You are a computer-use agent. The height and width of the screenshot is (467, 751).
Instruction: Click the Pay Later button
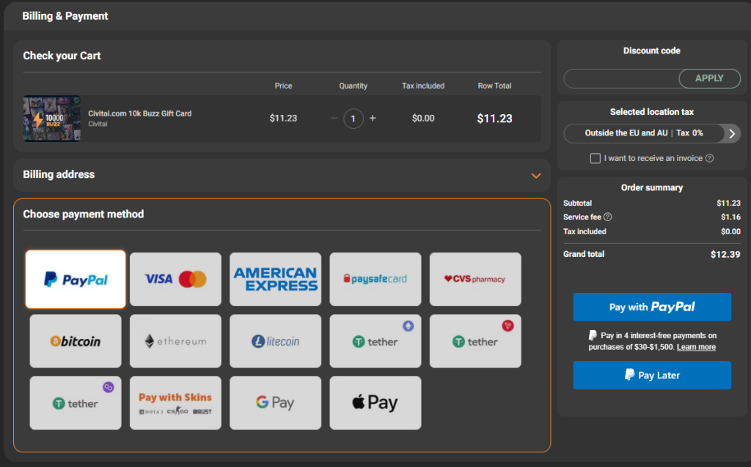tap(652, 376)
